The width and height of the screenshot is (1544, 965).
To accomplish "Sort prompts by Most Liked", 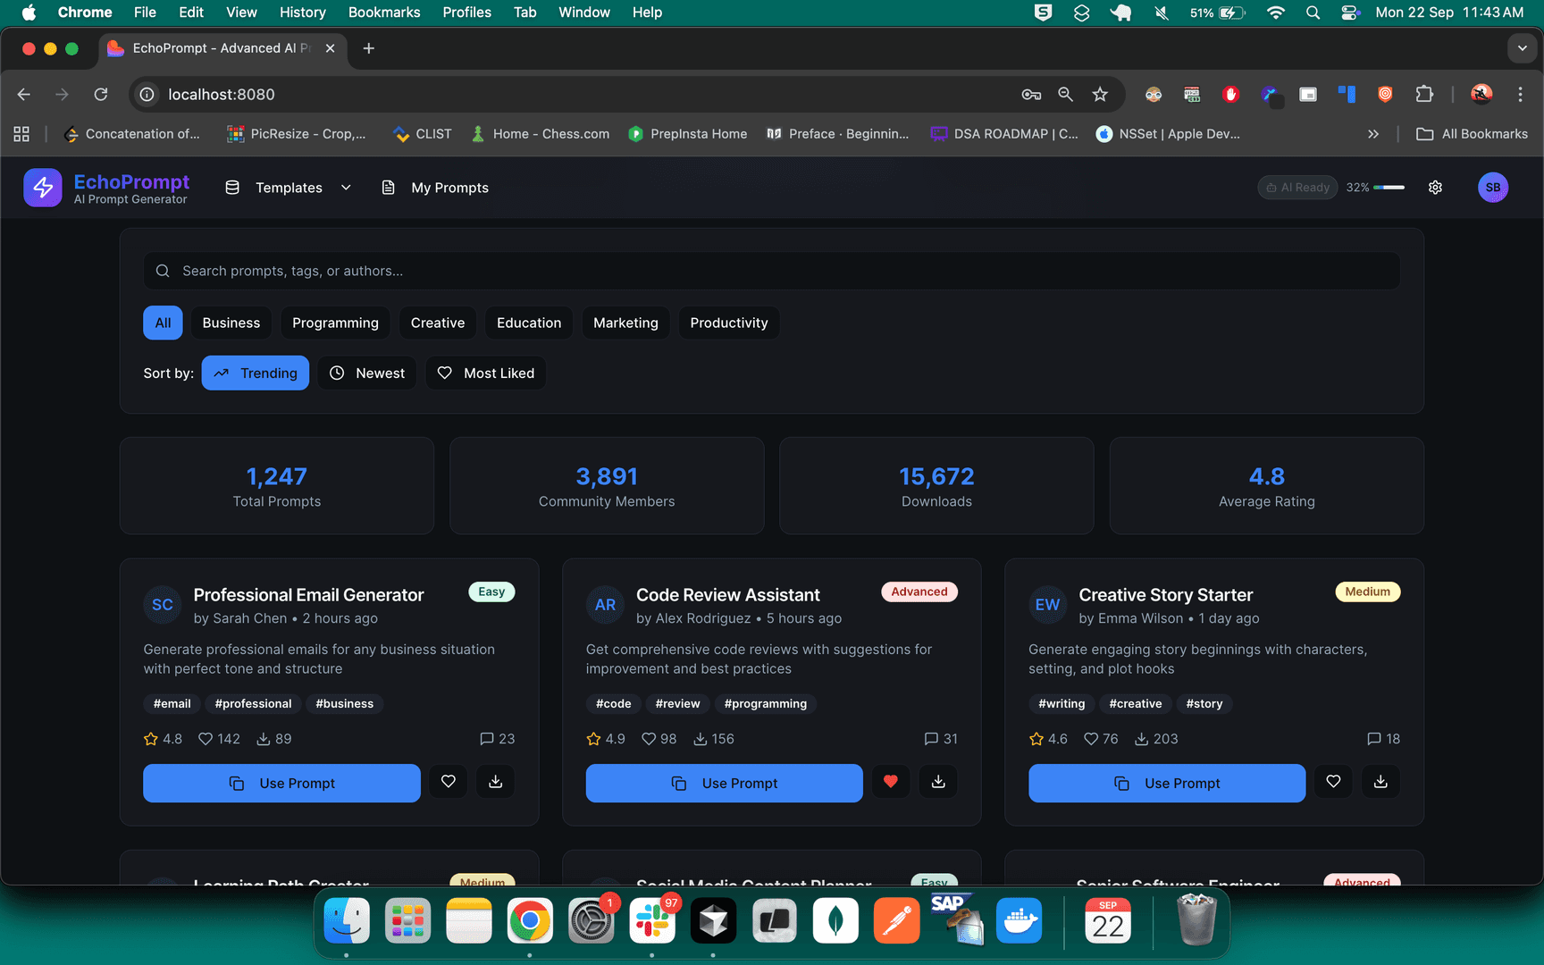I will tap(486, 373).
